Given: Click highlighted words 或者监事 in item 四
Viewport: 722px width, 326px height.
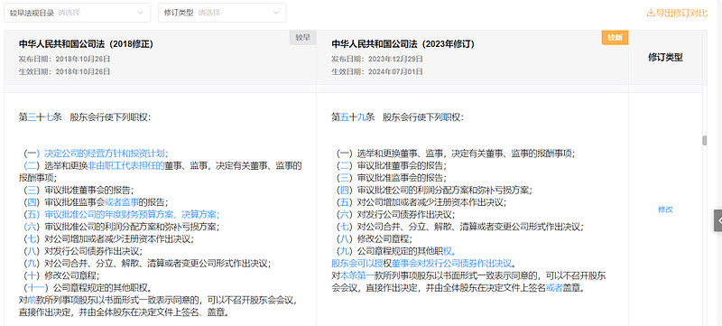Looking at the screenshot, I should pos(122,201).
